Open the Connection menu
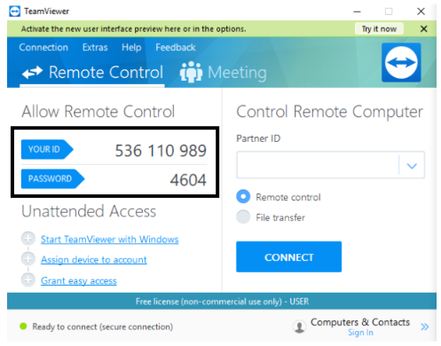Image resolution: width=441 pixels, height=346 pixels. [x=43, y=47]
